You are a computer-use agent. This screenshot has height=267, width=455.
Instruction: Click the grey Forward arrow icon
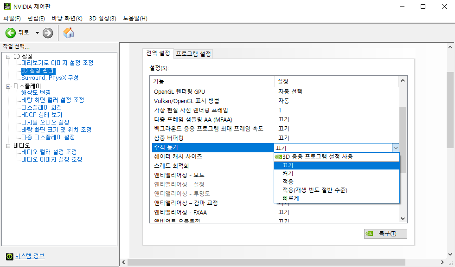[x=48, y=33]
